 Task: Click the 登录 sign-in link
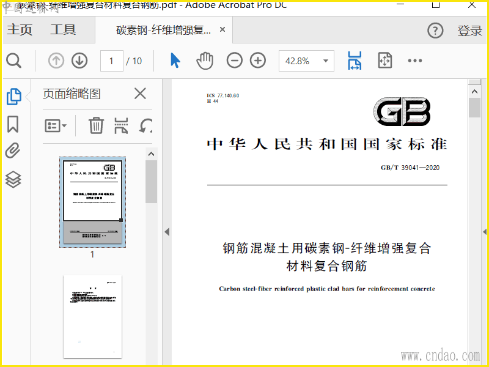(x=469, y=31)
